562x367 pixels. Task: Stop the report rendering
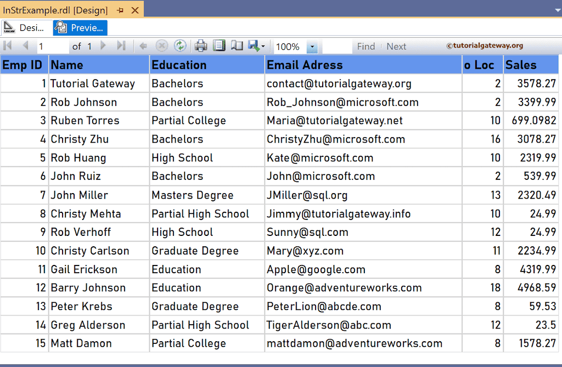click(161, 46)
